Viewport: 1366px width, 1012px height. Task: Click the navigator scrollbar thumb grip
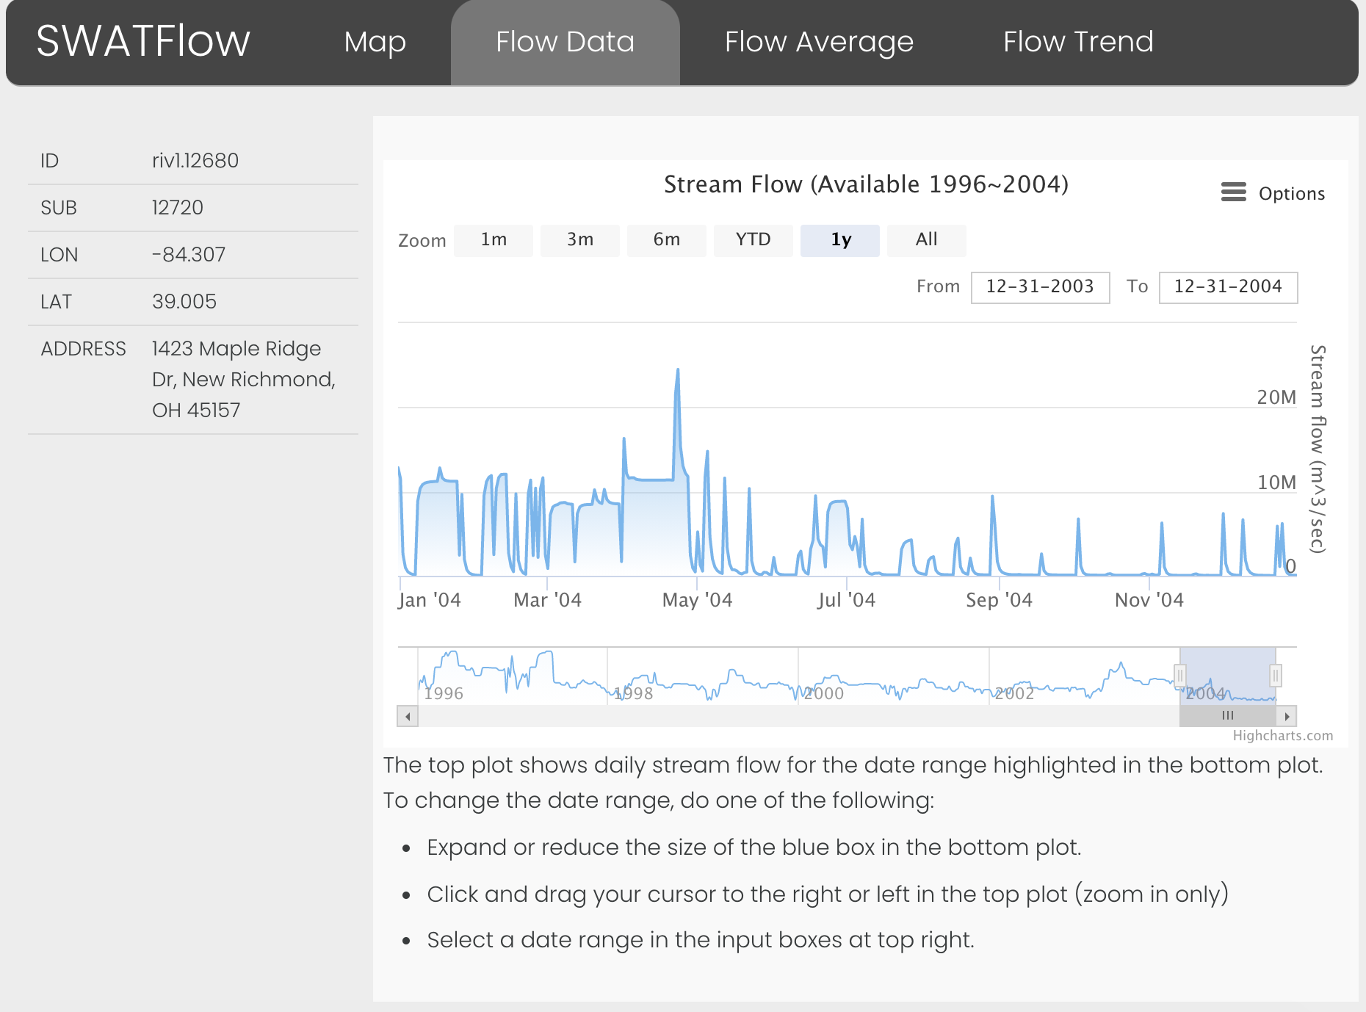[1227, 716]
